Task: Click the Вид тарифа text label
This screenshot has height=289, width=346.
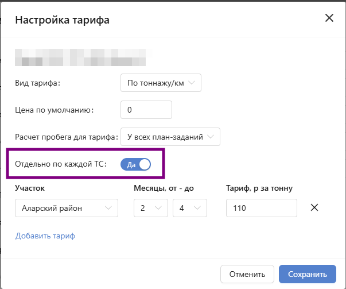Action: tap(37, 83)
